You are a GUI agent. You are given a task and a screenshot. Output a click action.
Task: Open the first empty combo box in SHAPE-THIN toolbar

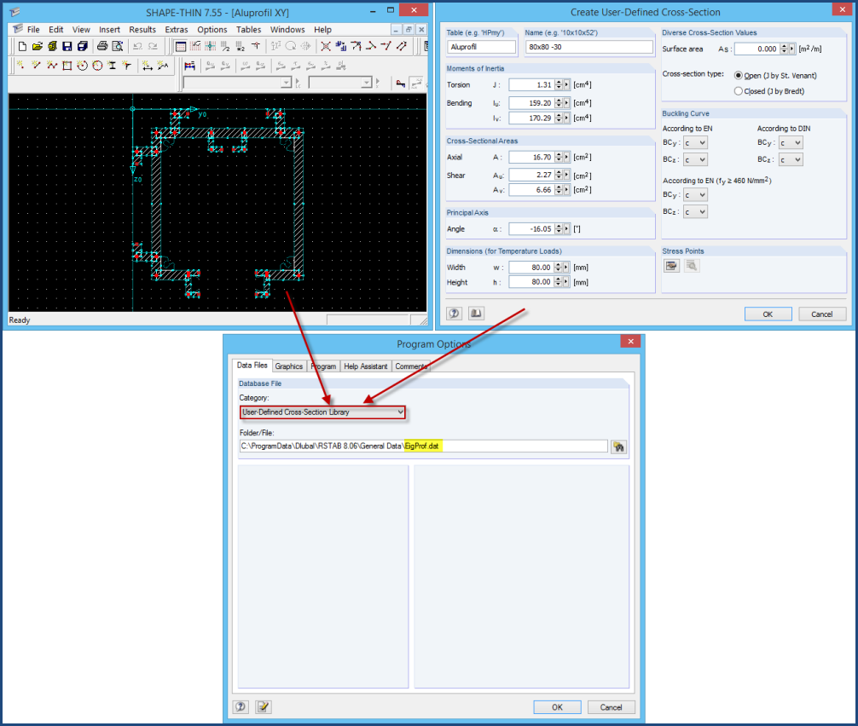237,83
